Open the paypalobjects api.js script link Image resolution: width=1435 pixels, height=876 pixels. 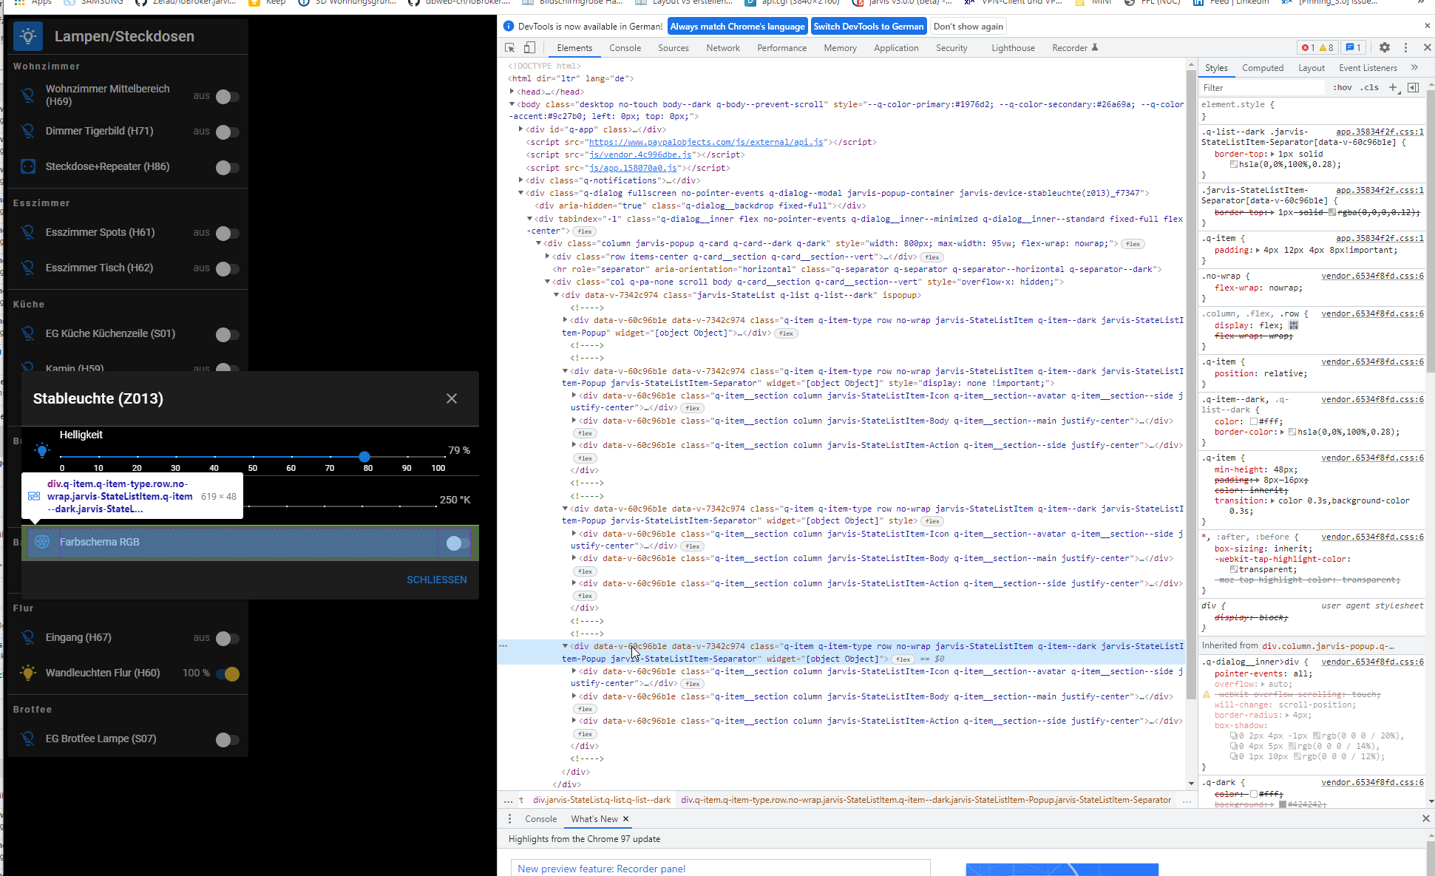[706, 142]
